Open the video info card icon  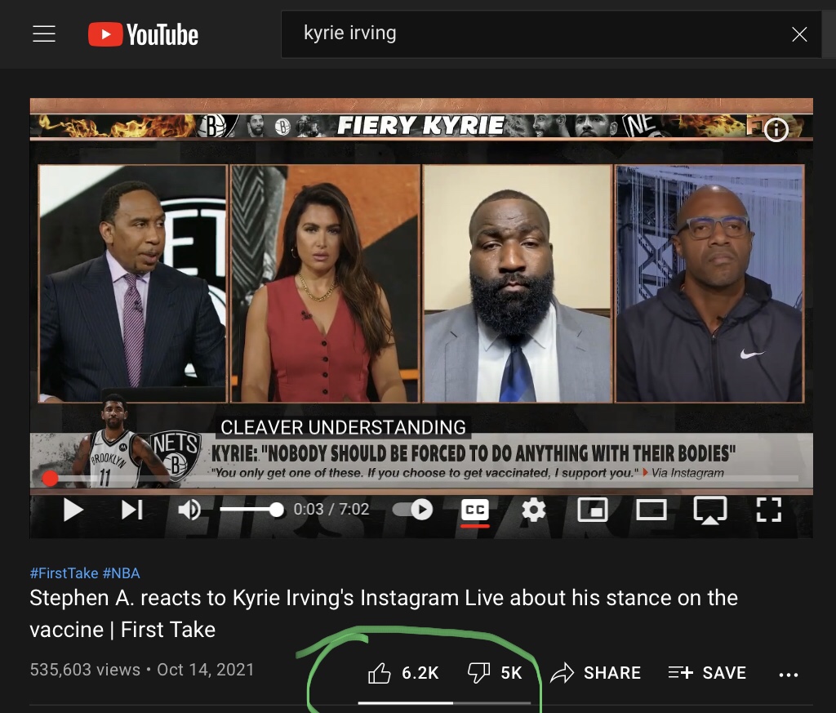(776, 129)
